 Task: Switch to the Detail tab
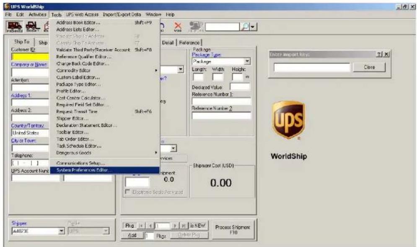point(168,43)
